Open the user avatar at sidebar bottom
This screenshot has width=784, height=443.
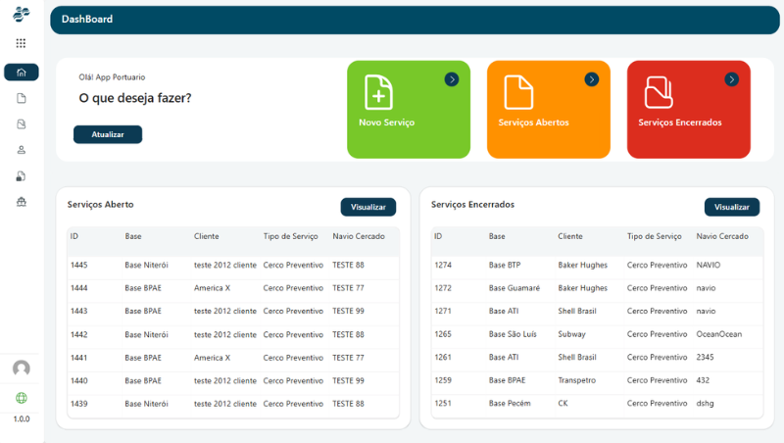[21, 369]
